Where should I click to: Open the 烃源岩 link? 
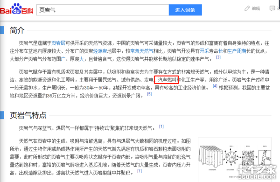100,51
